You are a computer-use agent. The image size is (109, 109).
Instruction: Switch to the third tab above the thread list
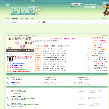(53, 46)
